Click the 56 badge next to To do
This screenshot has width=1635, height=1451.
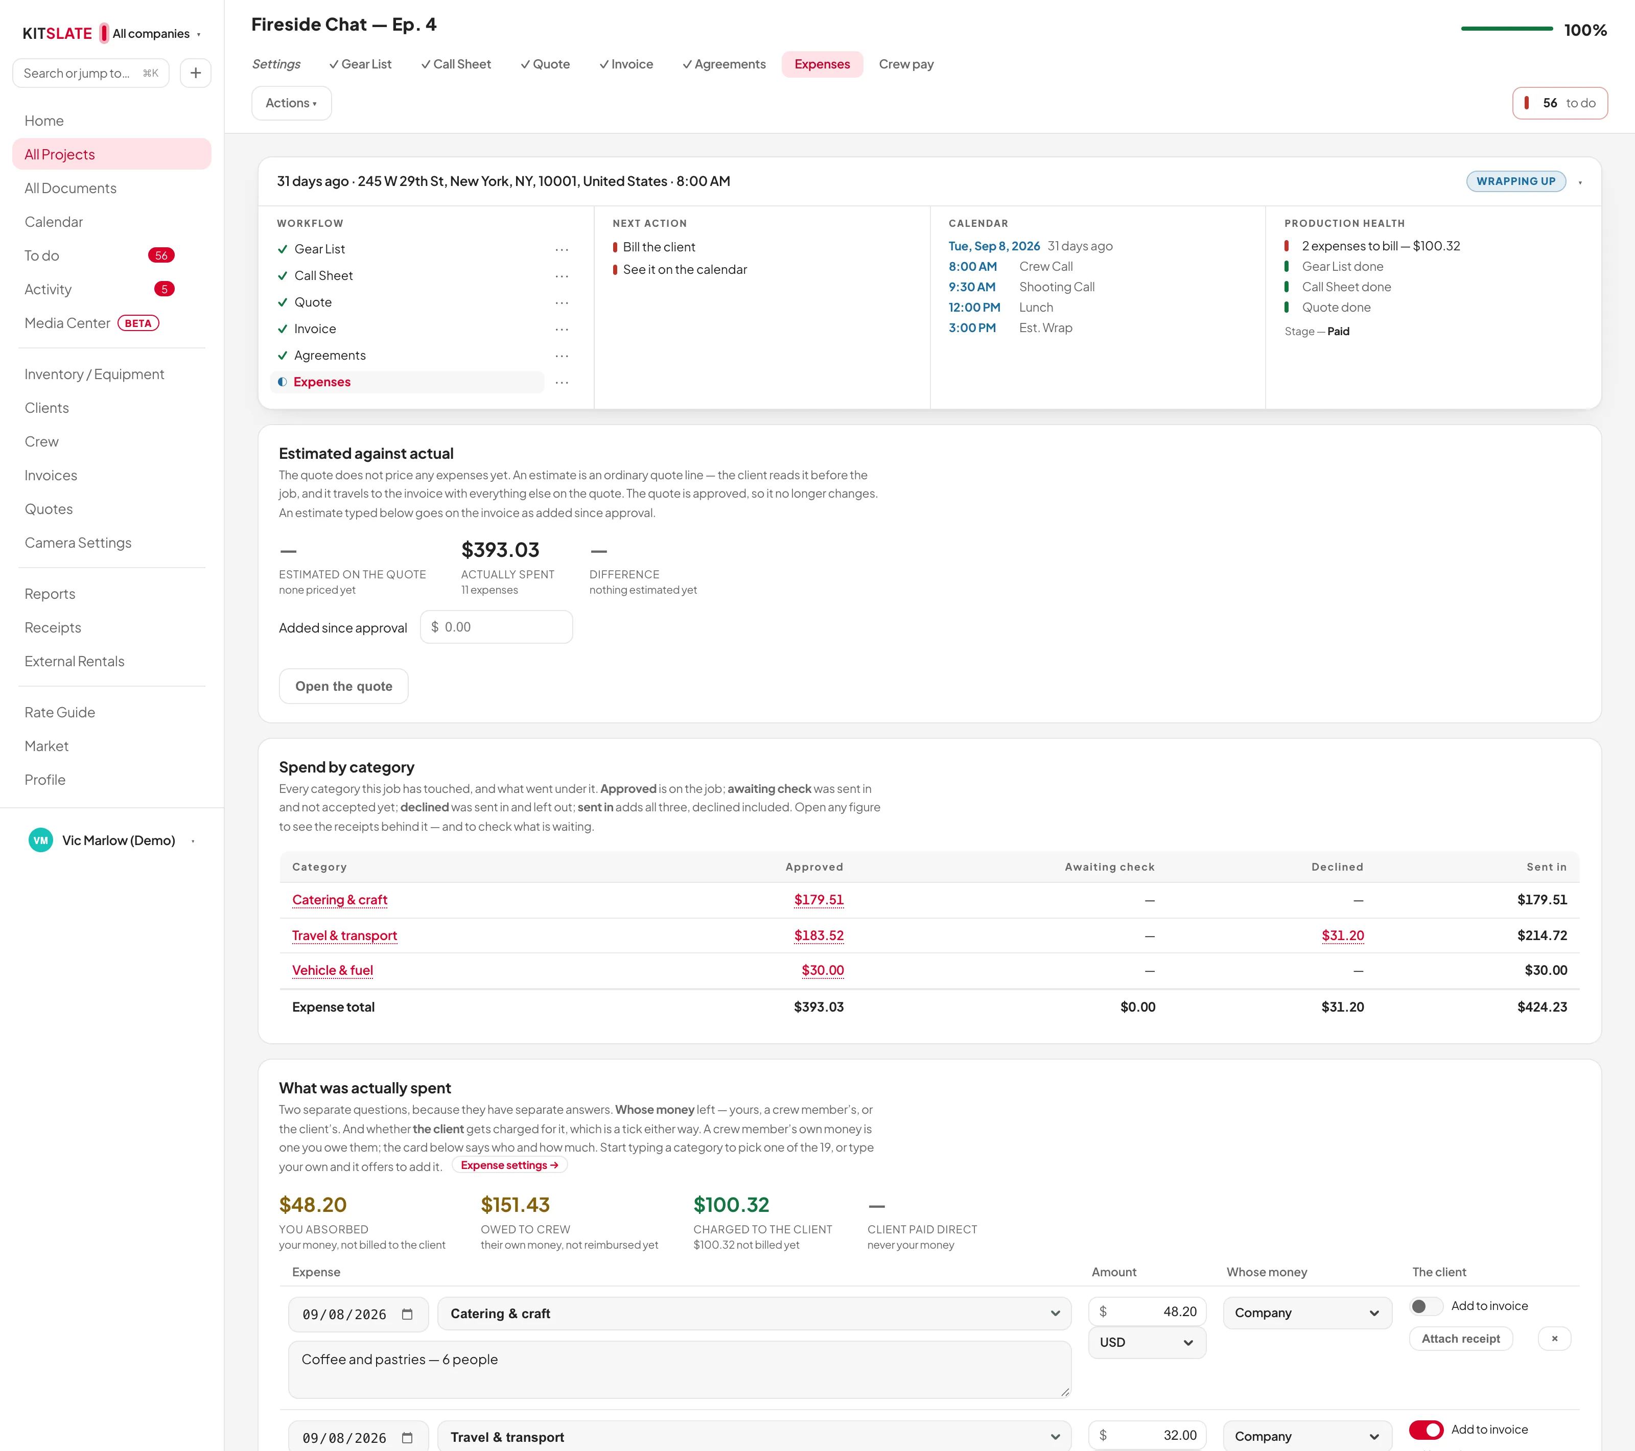pyautogui.click(x=161, y=255)
